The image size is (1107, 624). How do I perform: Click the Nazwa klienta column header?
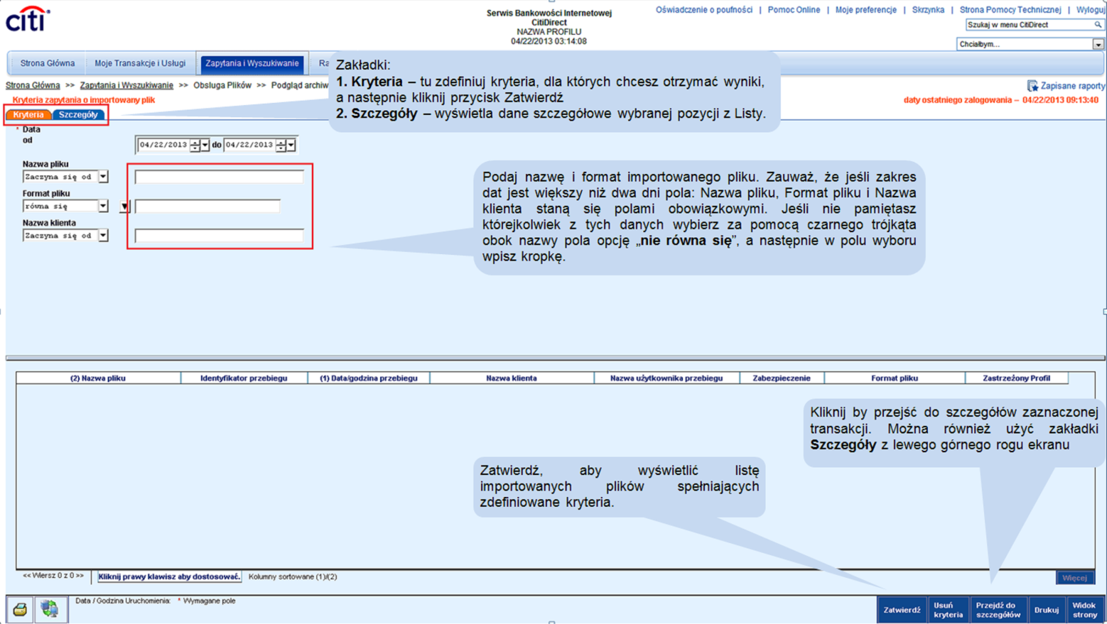(x=512, y=378)
